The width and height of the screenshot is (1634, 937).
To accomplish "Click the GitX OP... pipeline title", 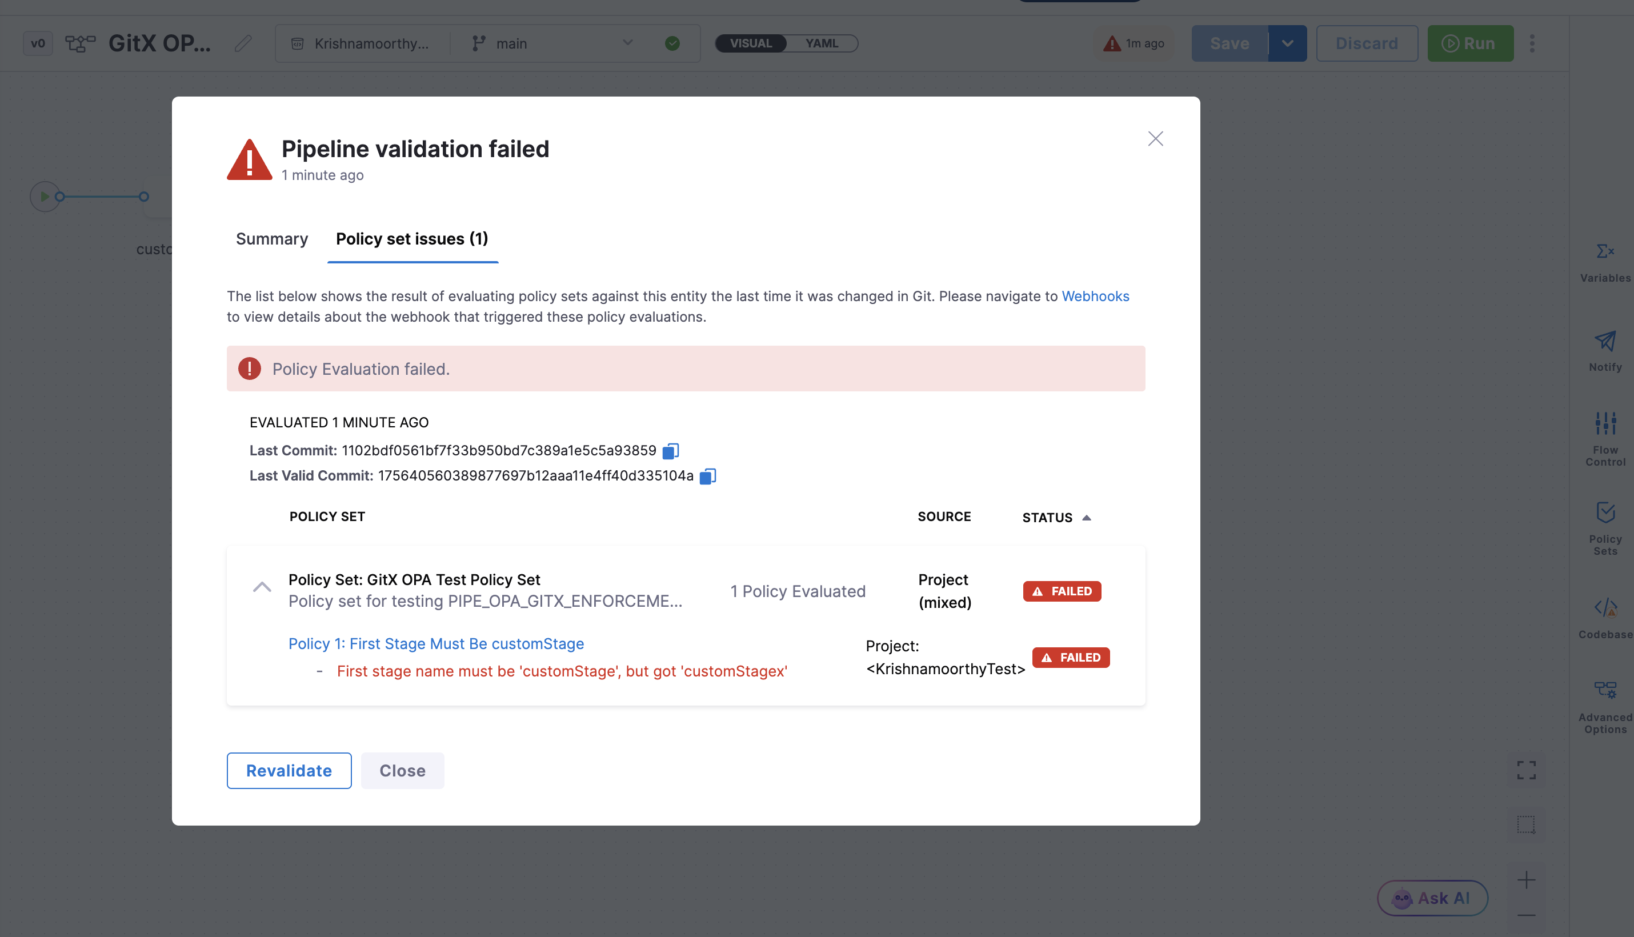I will click(x=159, y=43).
